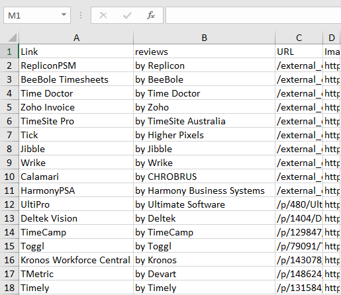The image size is (341, 295).
Task: Click the cell with /p/480/Ult URL
Action: (299, 204)
